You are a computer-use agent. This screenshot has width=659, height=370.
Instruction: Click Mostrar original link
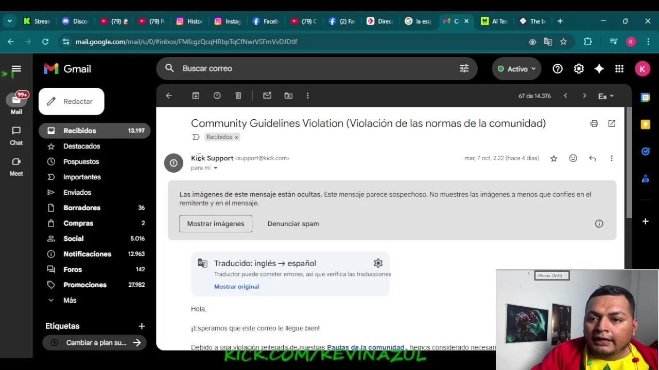[236, 287]
